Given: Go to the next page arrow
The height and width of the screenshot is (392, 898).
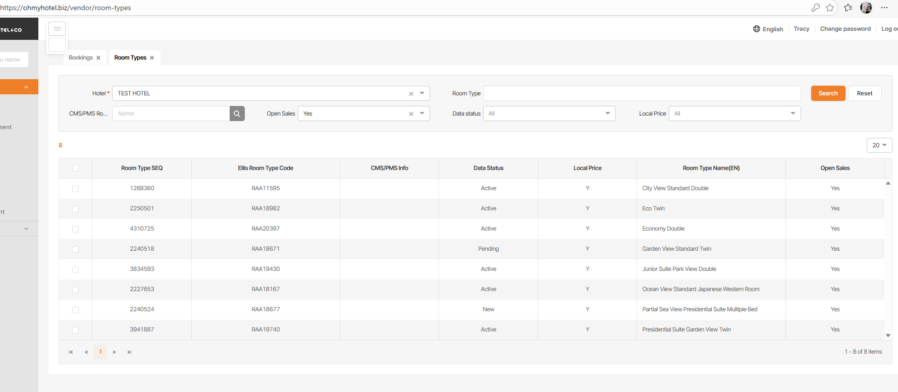Looking at the screenshot, I should tap(115, 352).
